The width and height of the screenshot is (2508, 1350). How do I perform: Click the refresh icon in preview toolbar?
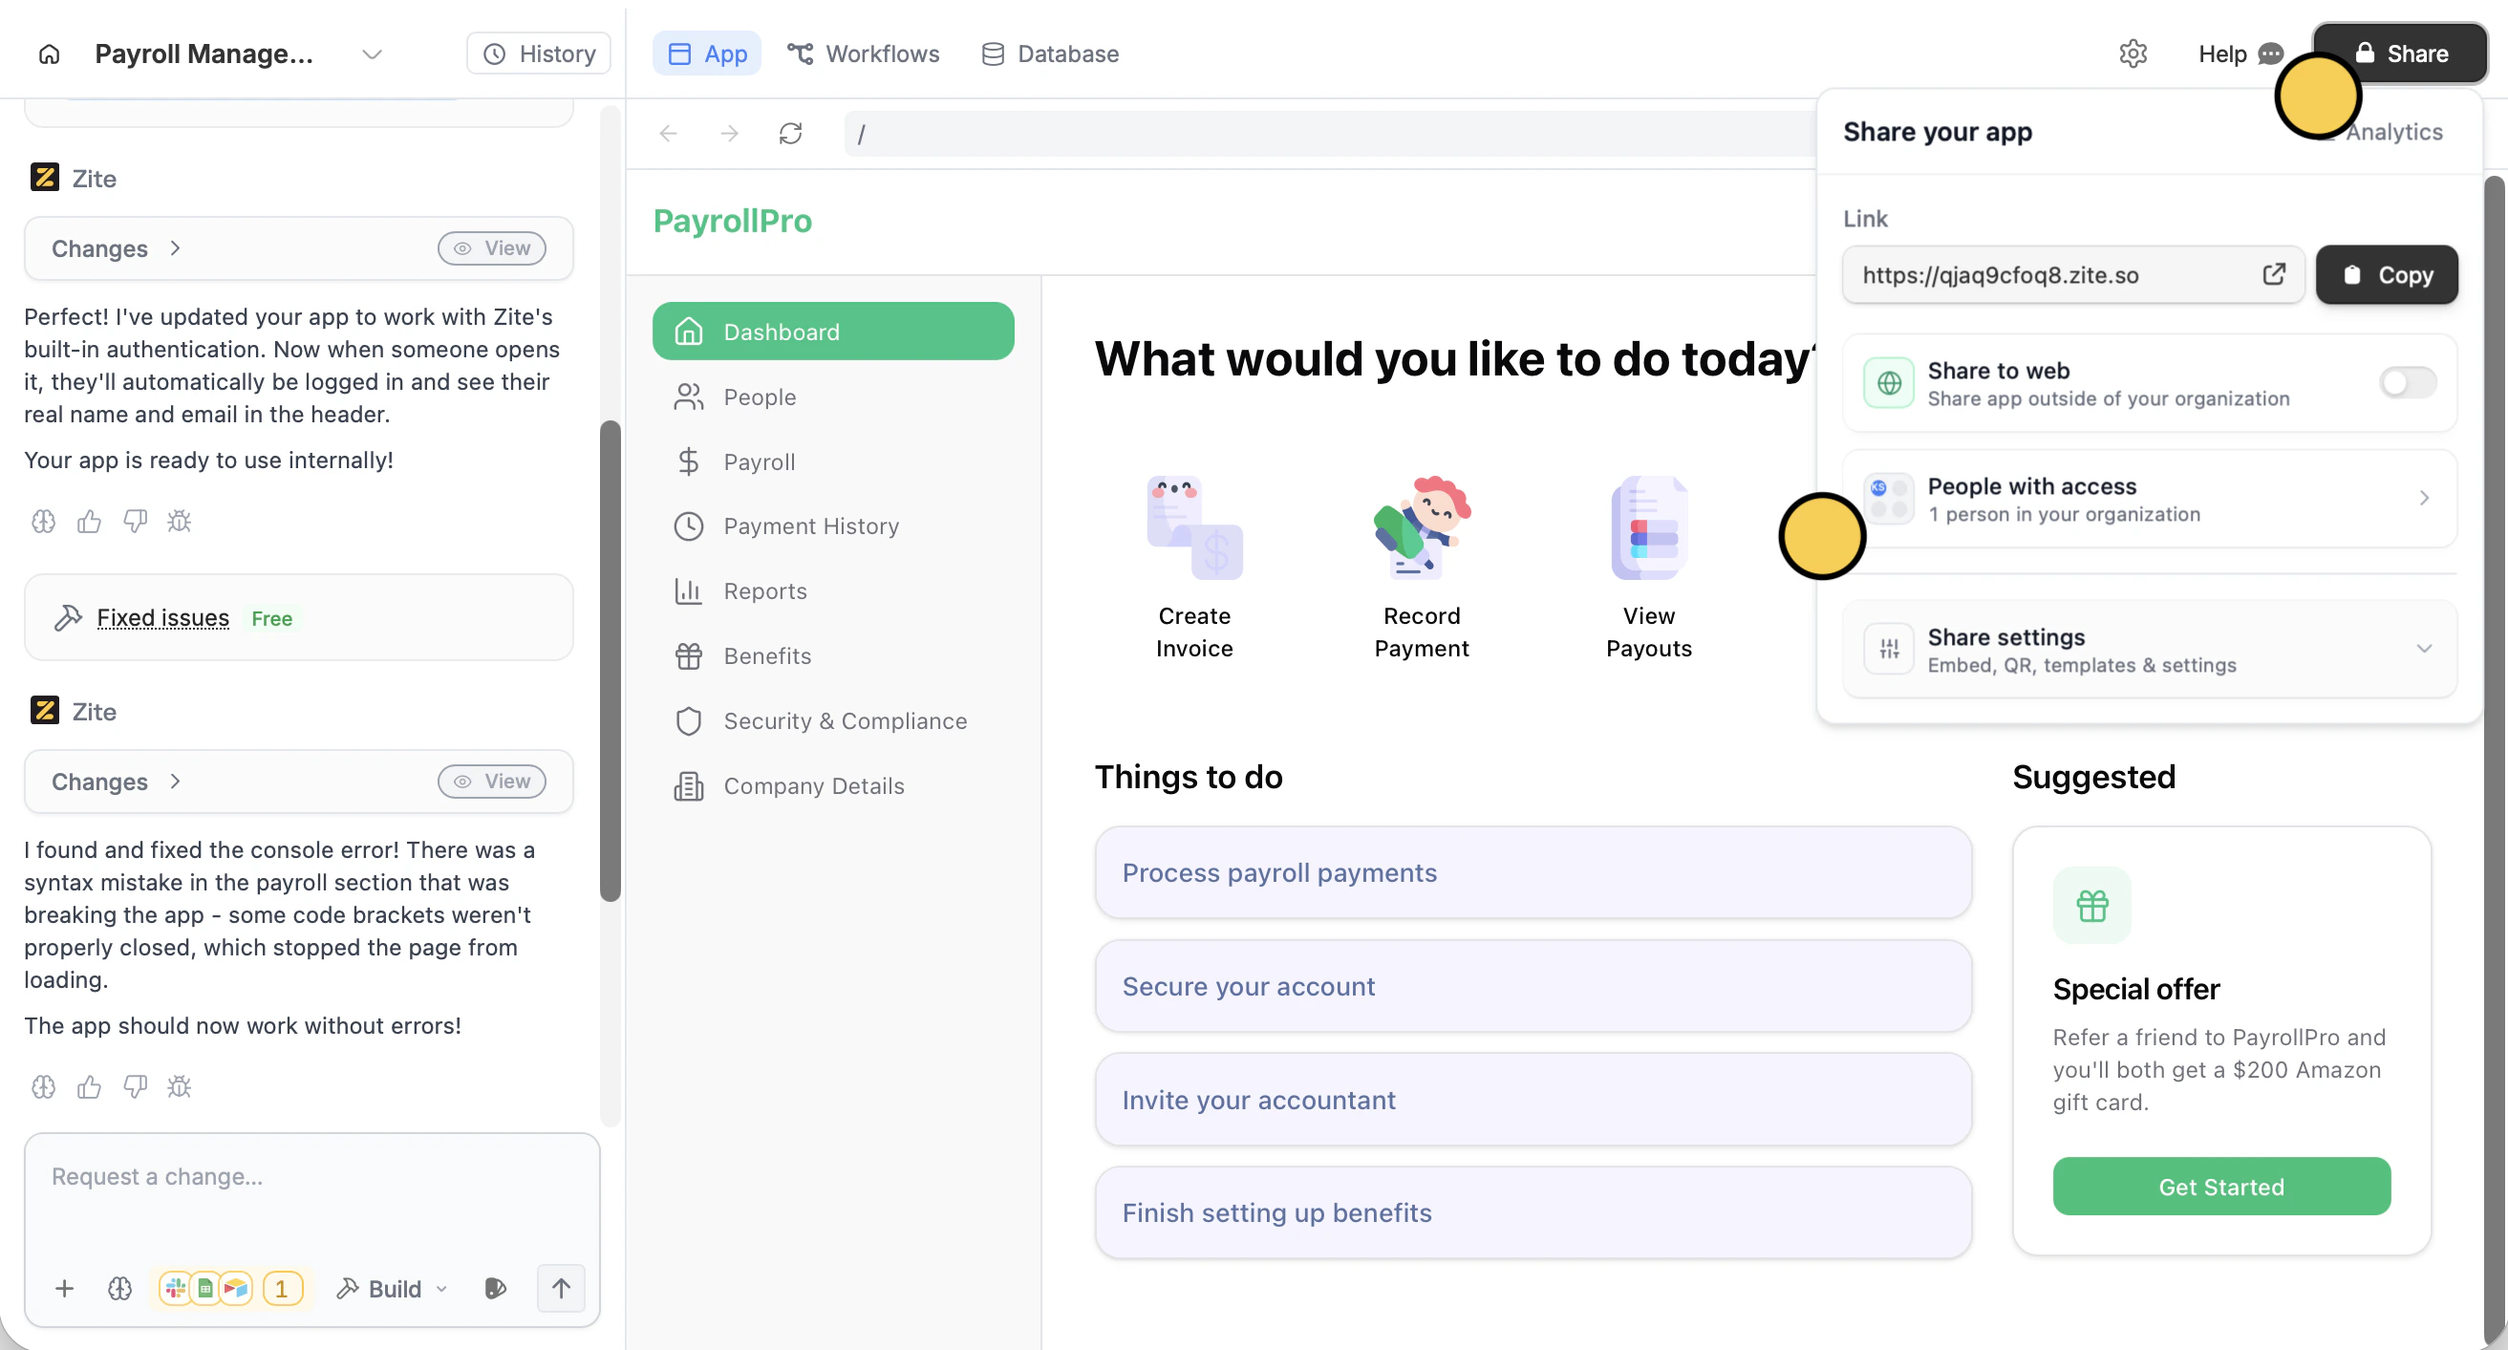click(789, 134)
